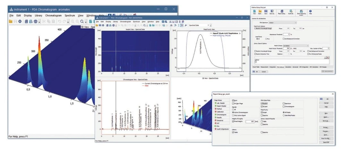Screen dimensions: 341x151
Task: Click the Print To PDF button
Action: (326, 138)
